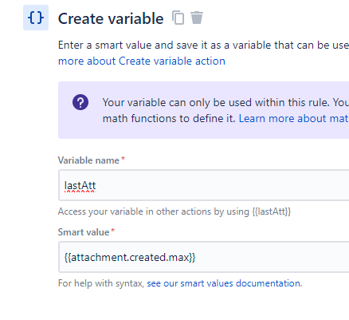Image resolution: width=349 pixels, height=320 pixels.
Task: Open the 'more about Create variable action' link
Action: (x=142, y=61)
